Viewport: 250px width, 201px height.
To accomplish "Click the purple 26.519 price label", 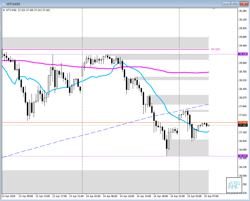I will (242, 156).
